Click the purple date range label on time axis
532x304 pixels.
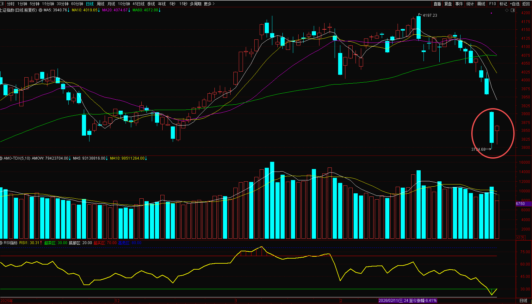point(407,301)
